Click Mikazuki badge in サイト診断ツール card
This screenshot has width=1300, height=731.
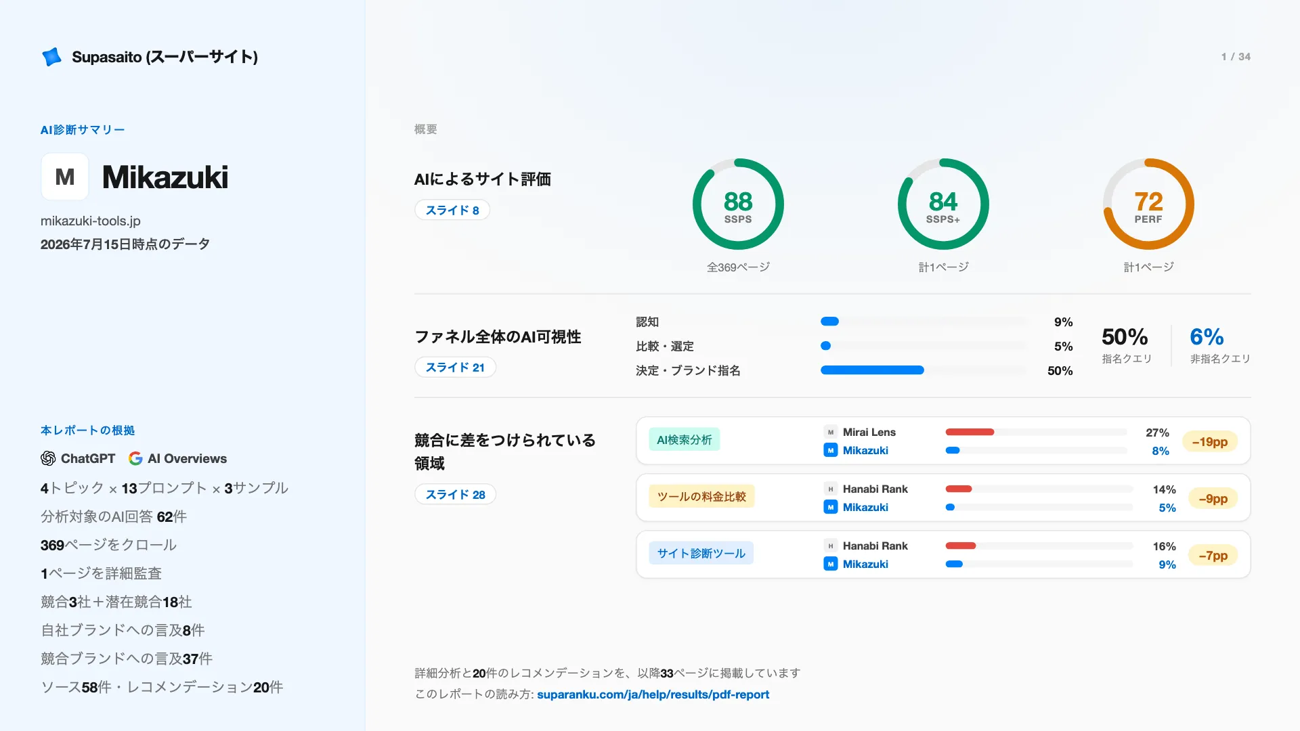[831, 564]
